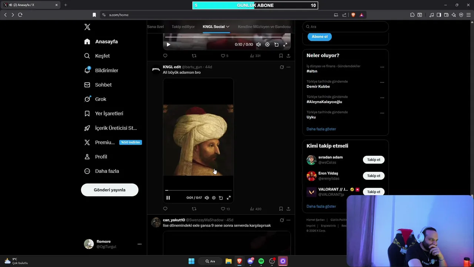
Task: Reply to KNGL edit post
Action: click(x=165, y=209)
